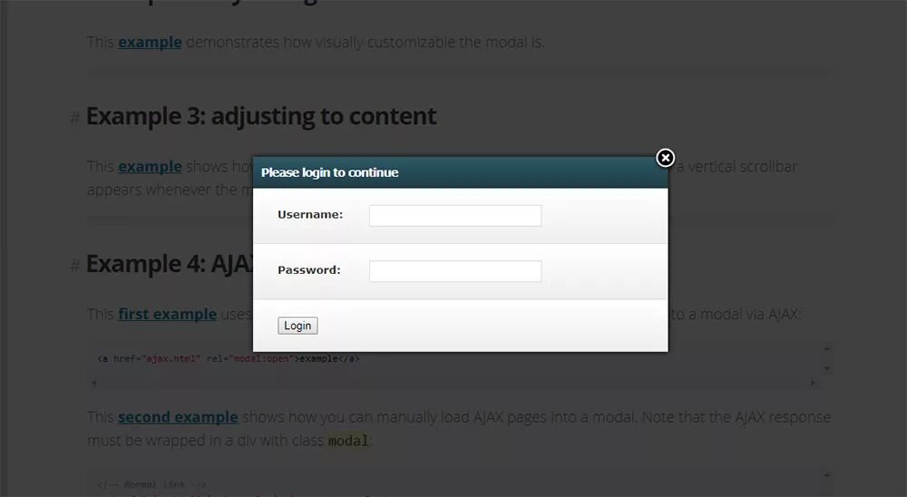Click the Username label in the login form

tap(309, 215)
